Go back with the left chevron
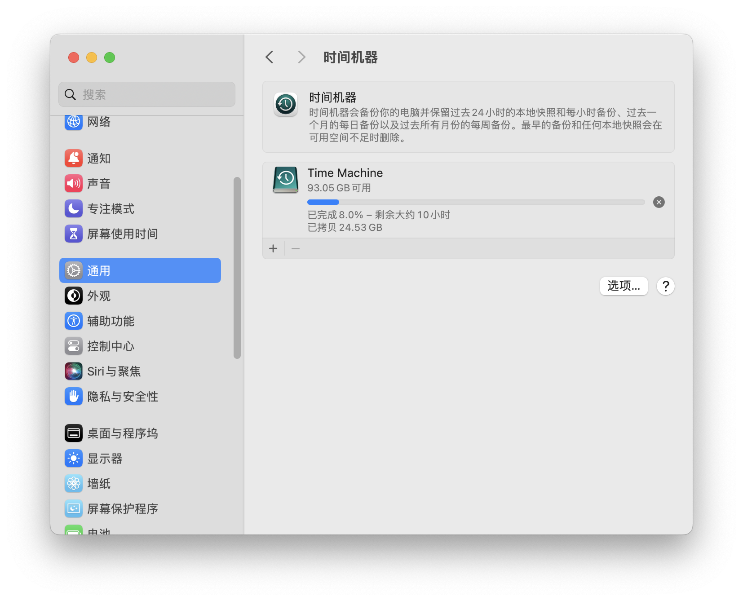The width and height of the screenshot is (743, 601). [x=270, y=57]
